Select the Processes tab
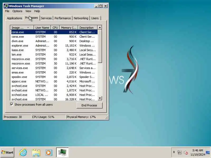 (31, 18)
